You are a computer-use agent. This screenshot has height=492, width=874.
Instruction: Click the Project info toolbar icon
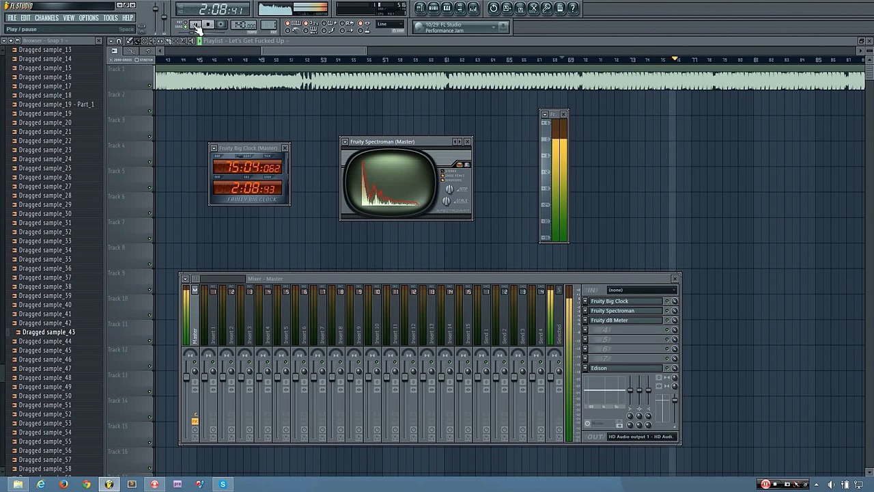coord(560,8)
